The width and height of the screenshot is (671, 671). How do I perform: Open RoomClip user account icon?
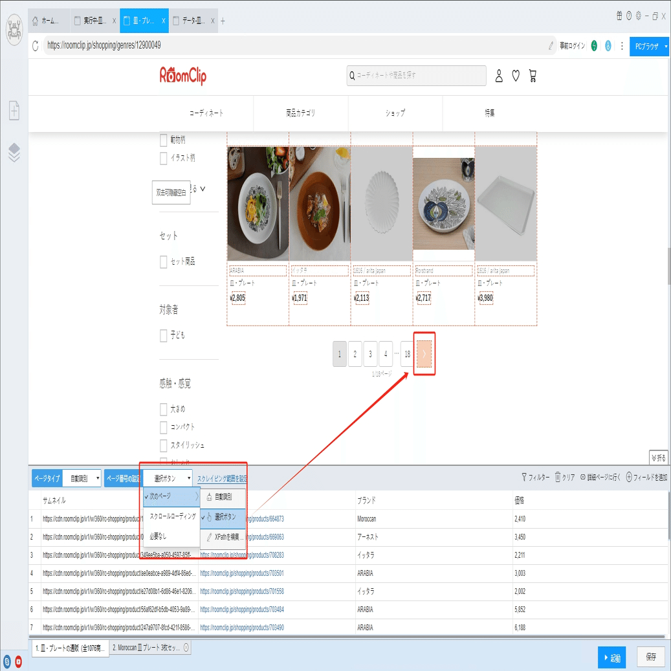499,76
